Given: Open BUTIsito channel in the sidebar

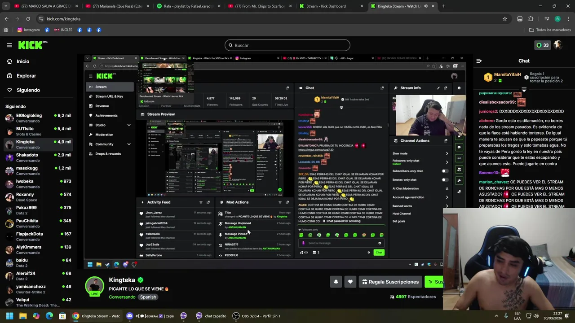Looking at the screenshot, I should pyautogui.click(x=38, y=131).
